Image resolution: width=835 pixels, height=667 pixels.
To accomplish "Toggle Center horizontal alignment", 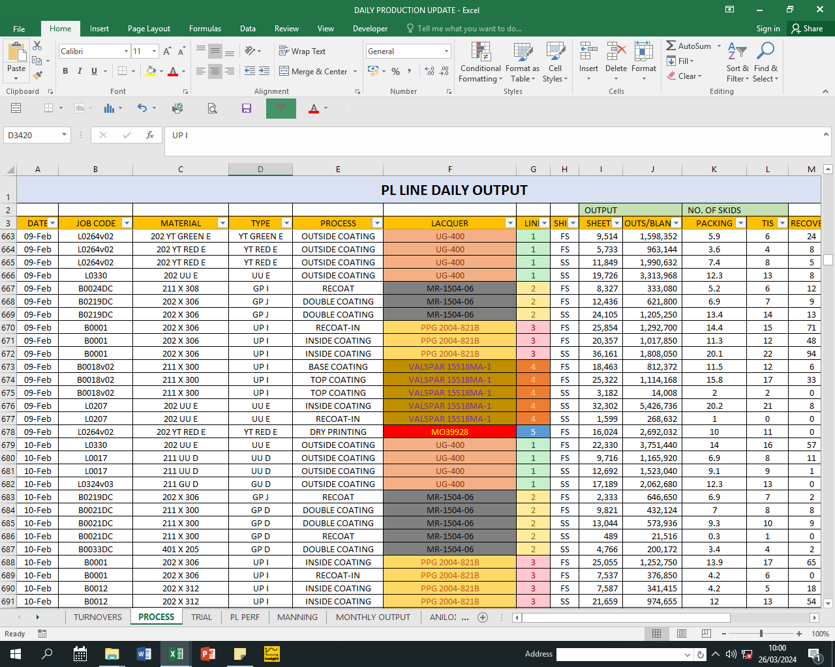I will click(215, 71).
